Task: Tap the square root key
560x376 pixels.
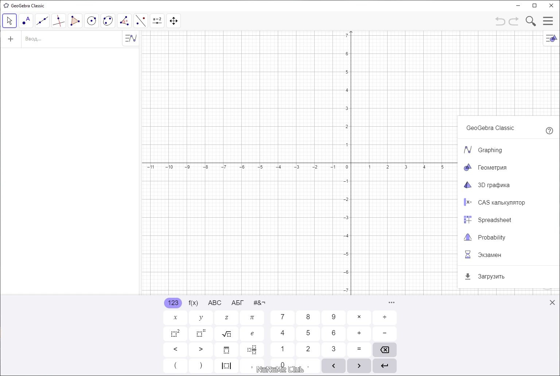Action: click(x=226, y=333)
